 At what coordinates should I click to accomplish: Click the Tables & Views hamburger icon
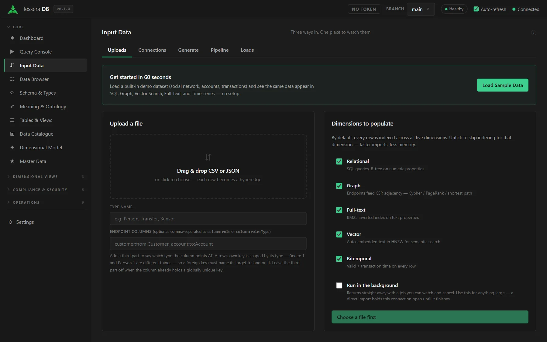tap(12, 120)
